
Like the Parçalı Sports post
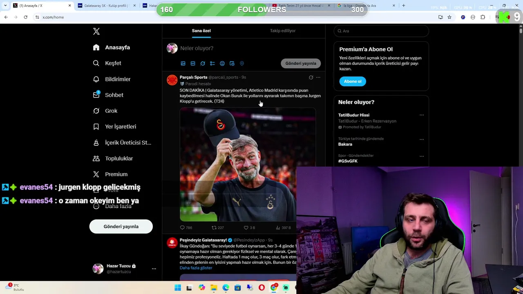[249, 227]
